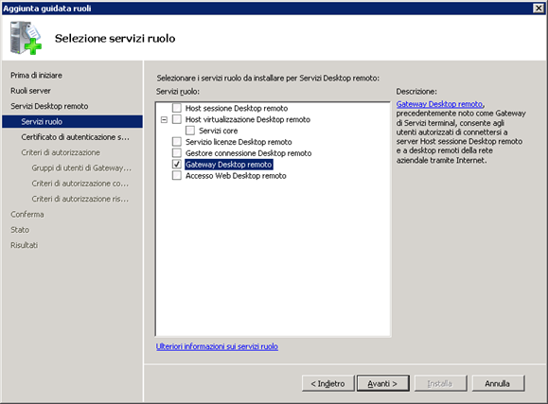548x404 pixels.
Task: Uncheck Gateway Desktop remoto checkbox
Action: pos(177,164)
